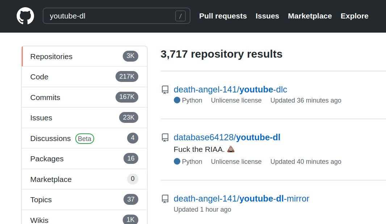Click the poop emoji in the description
Screen dimensions: 386x224
tap(231, 149)
